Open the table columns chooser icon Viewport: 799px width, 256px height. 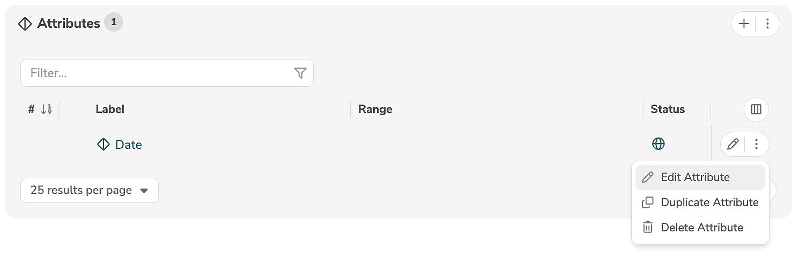[756, 110]
